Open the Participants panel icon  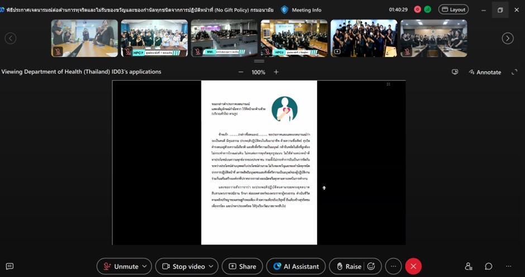[469, 266]
